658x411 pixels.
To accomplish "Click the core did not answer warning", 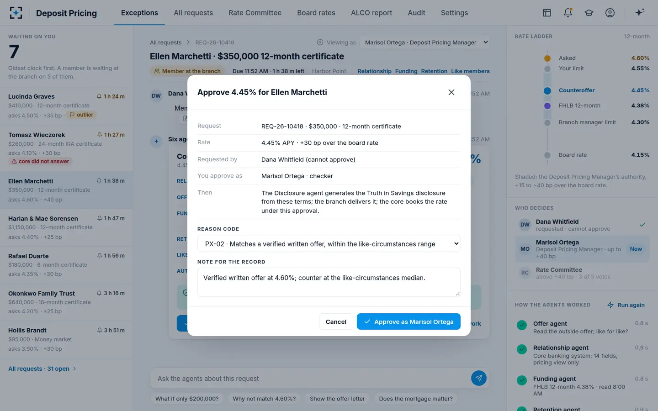I will point(41,161).
